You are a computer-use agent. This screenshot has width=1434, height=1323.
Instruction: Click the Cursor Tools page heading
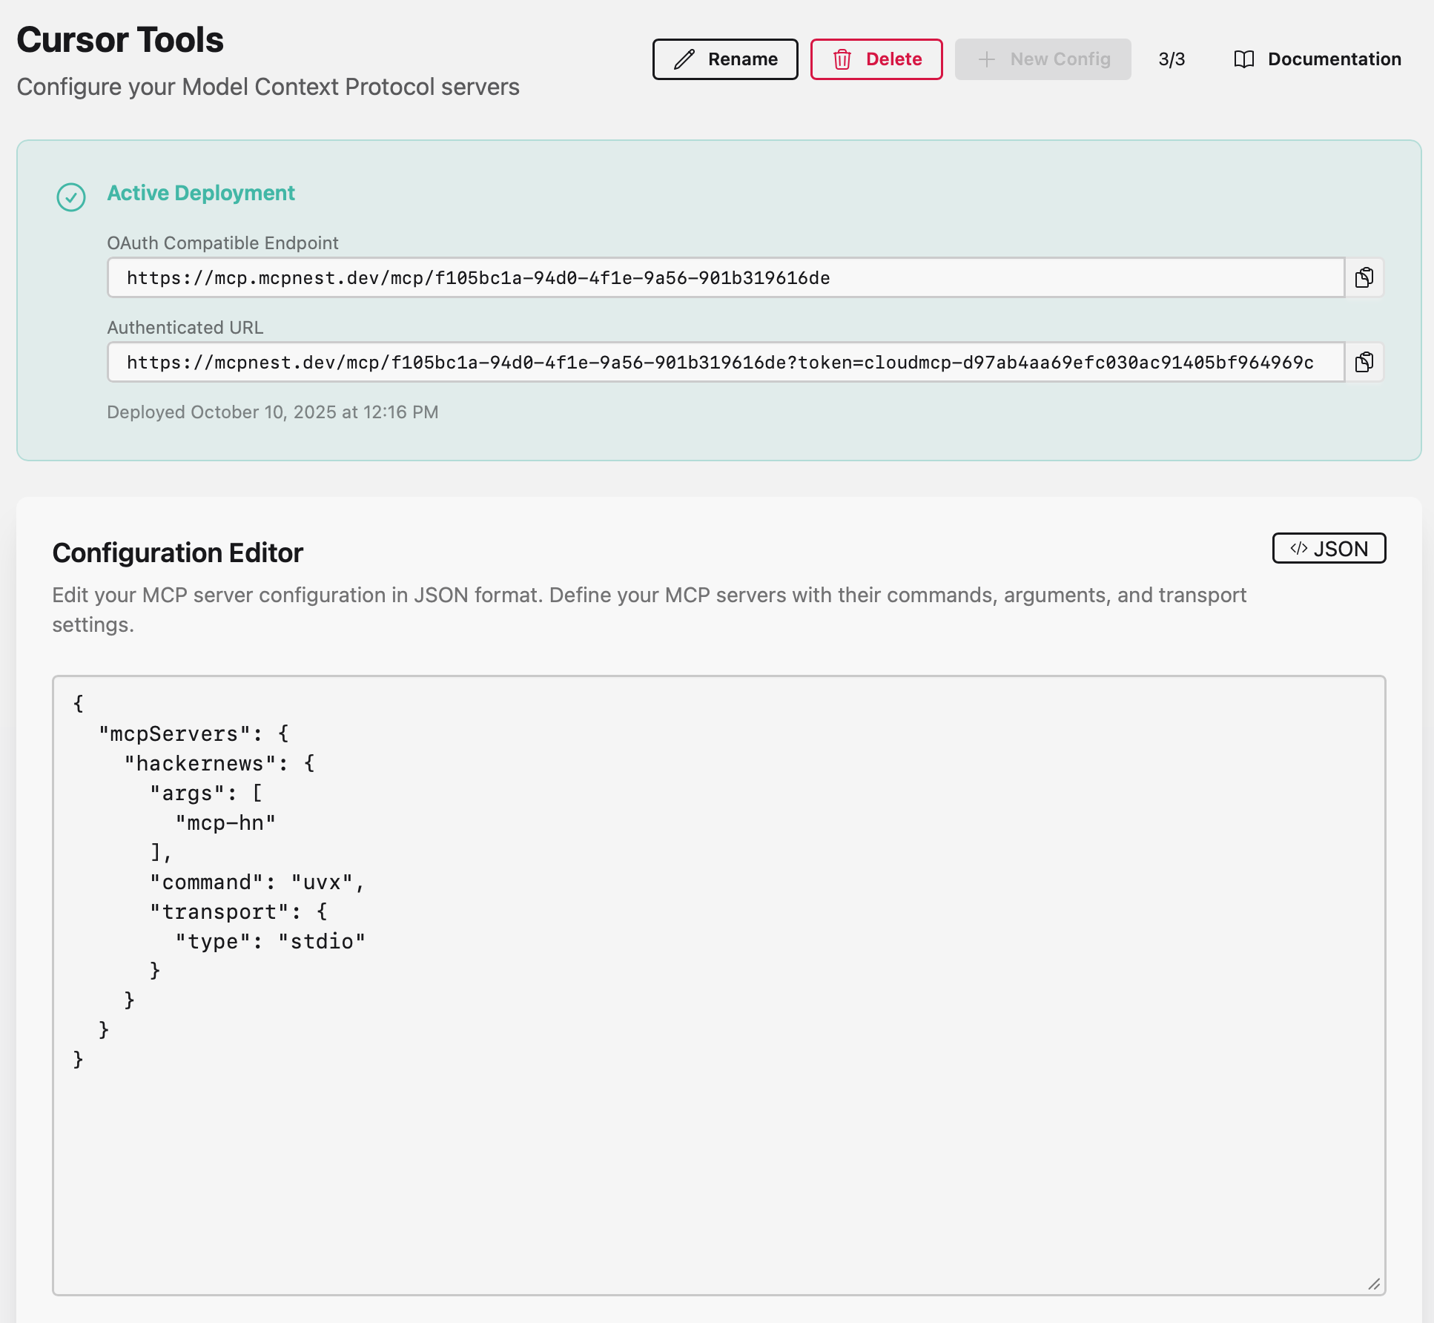click(119, 40)
